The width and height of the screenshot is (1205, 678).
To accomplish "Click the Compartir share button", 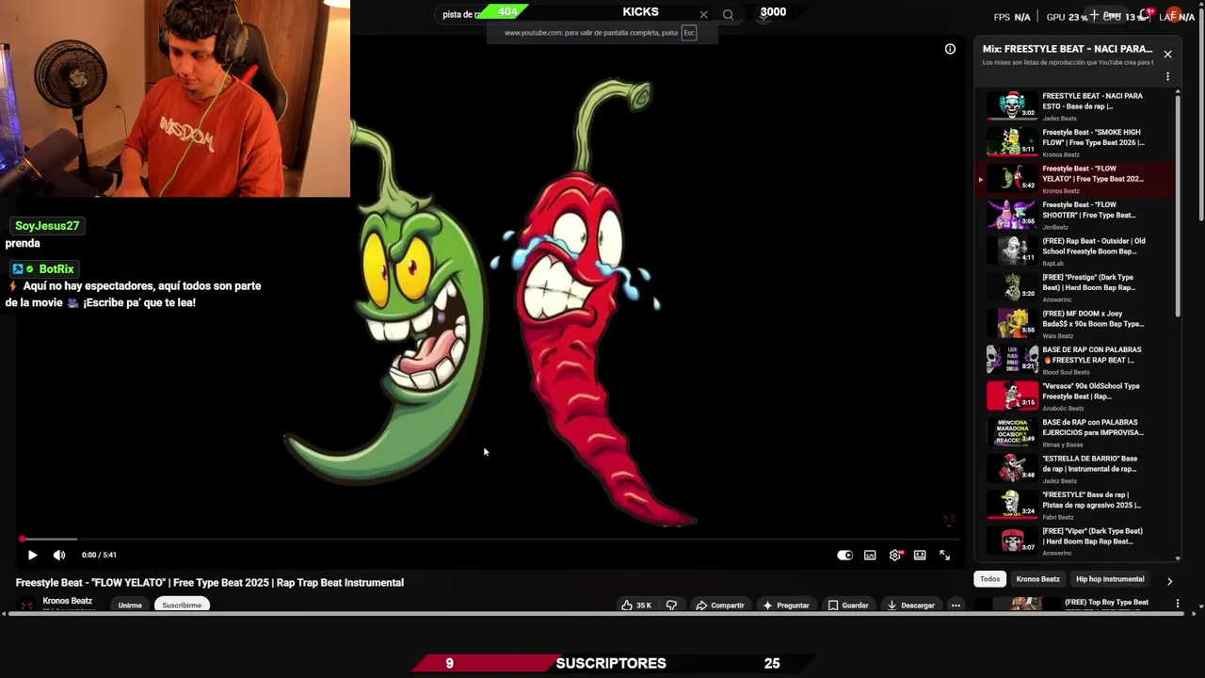I will (x=720, y=605).
